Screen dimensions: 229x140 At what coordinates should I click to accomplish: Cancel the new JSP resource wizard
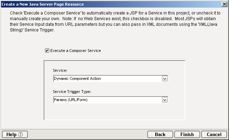click(214, 134)
